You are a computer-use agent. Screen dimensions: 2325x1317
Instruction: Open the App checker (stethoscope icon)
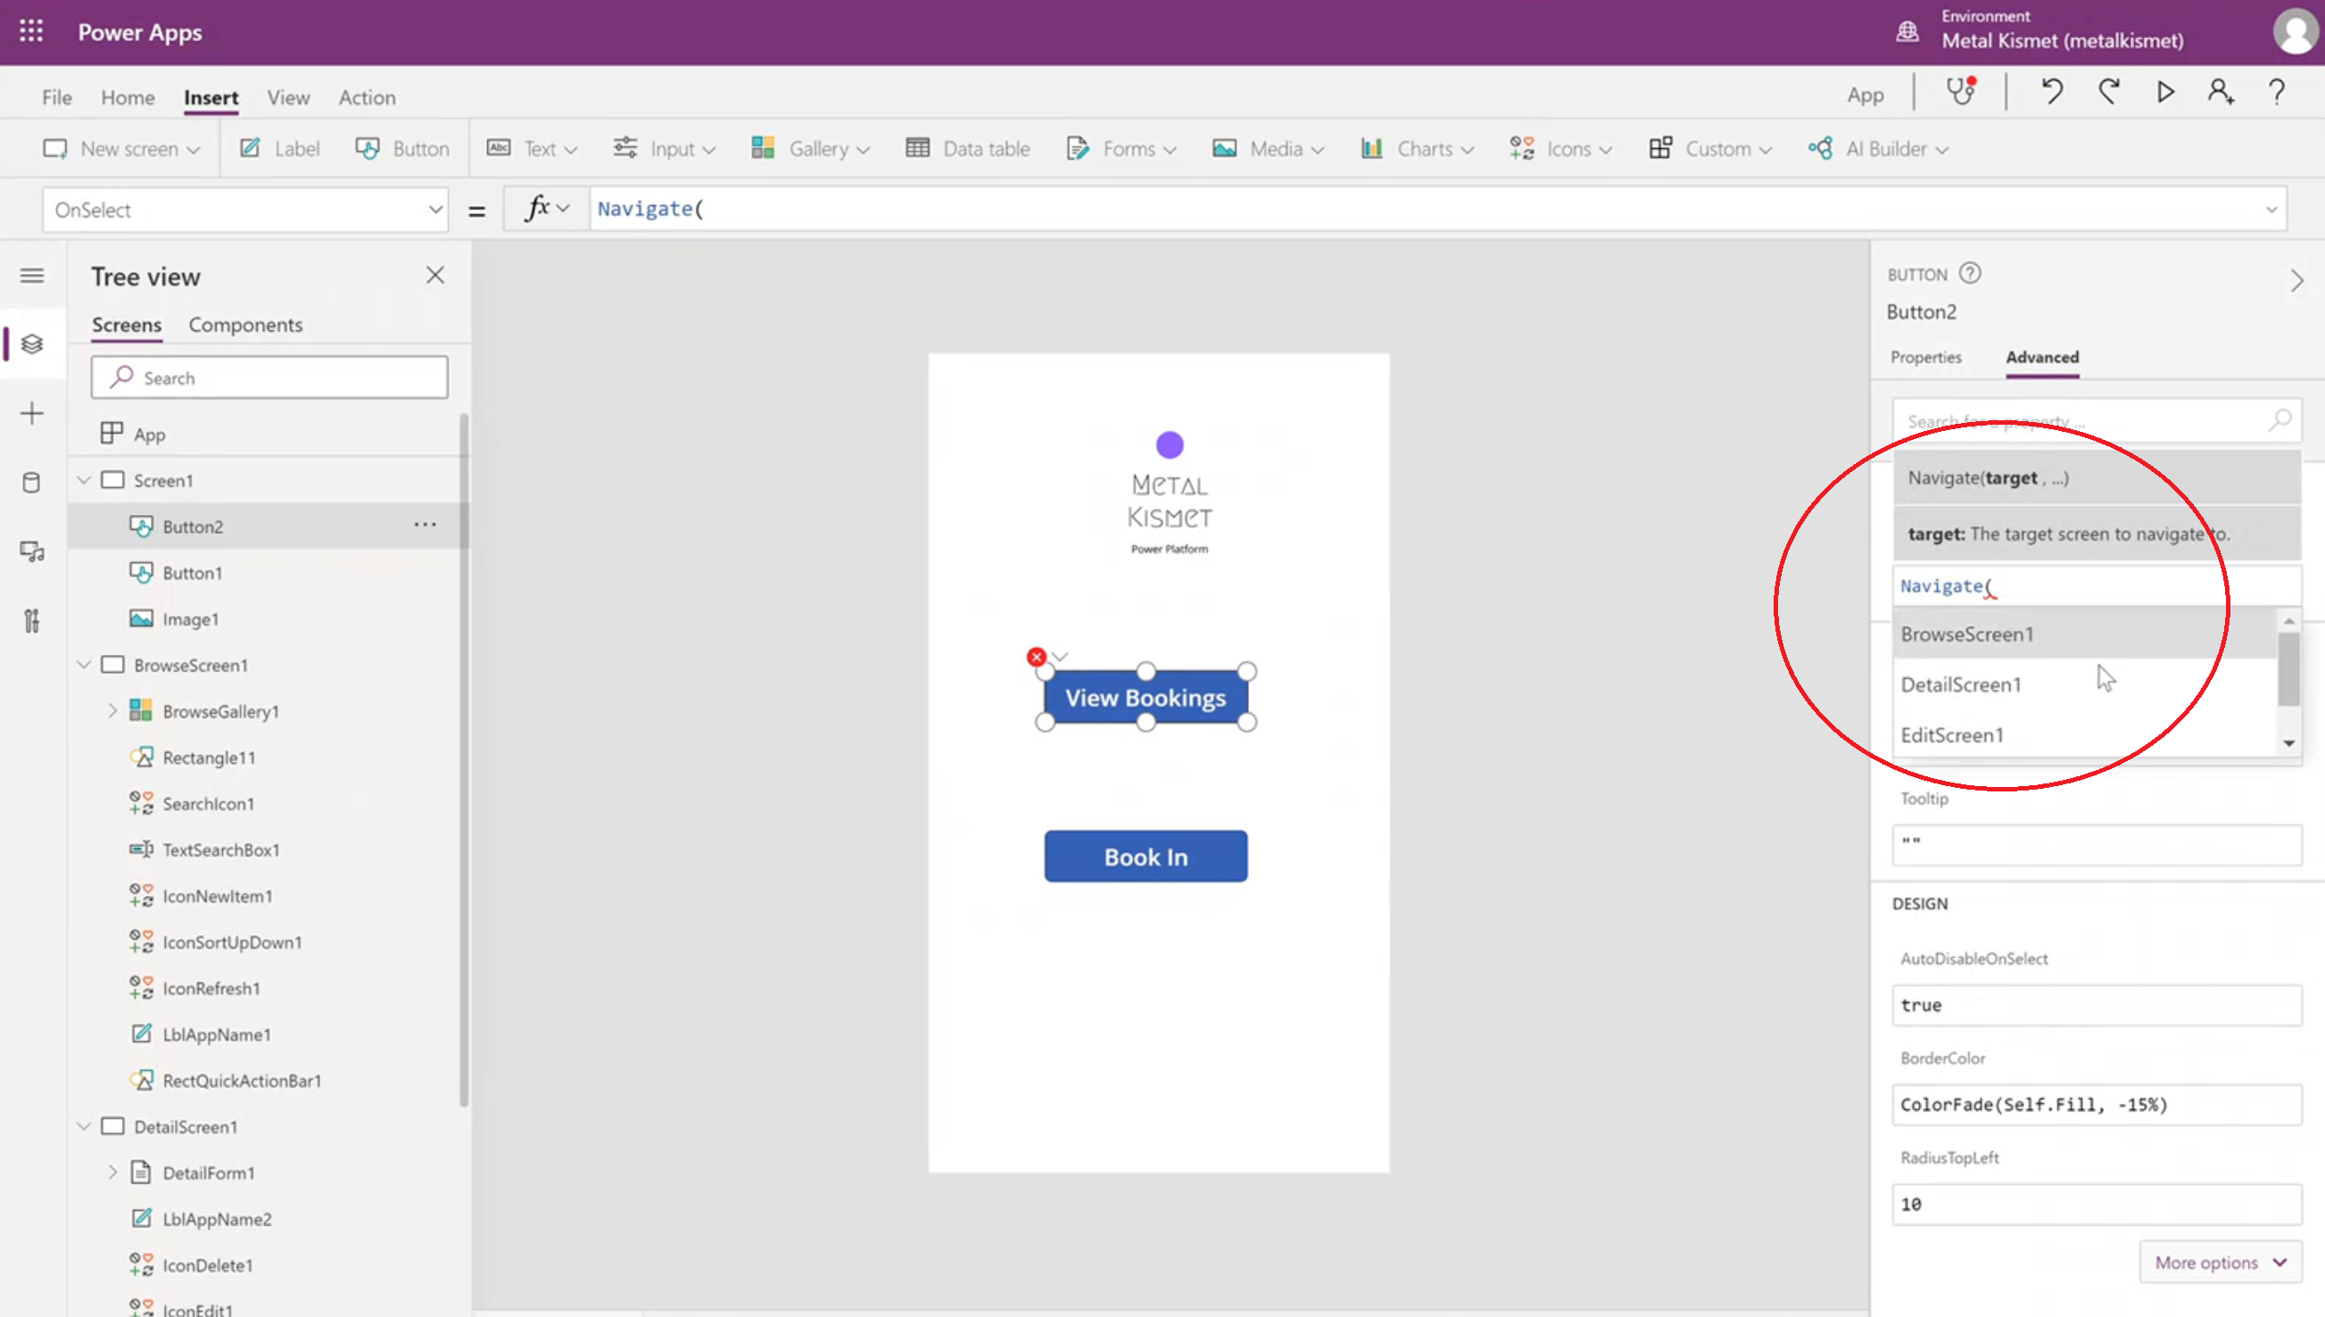[1961, 91]
